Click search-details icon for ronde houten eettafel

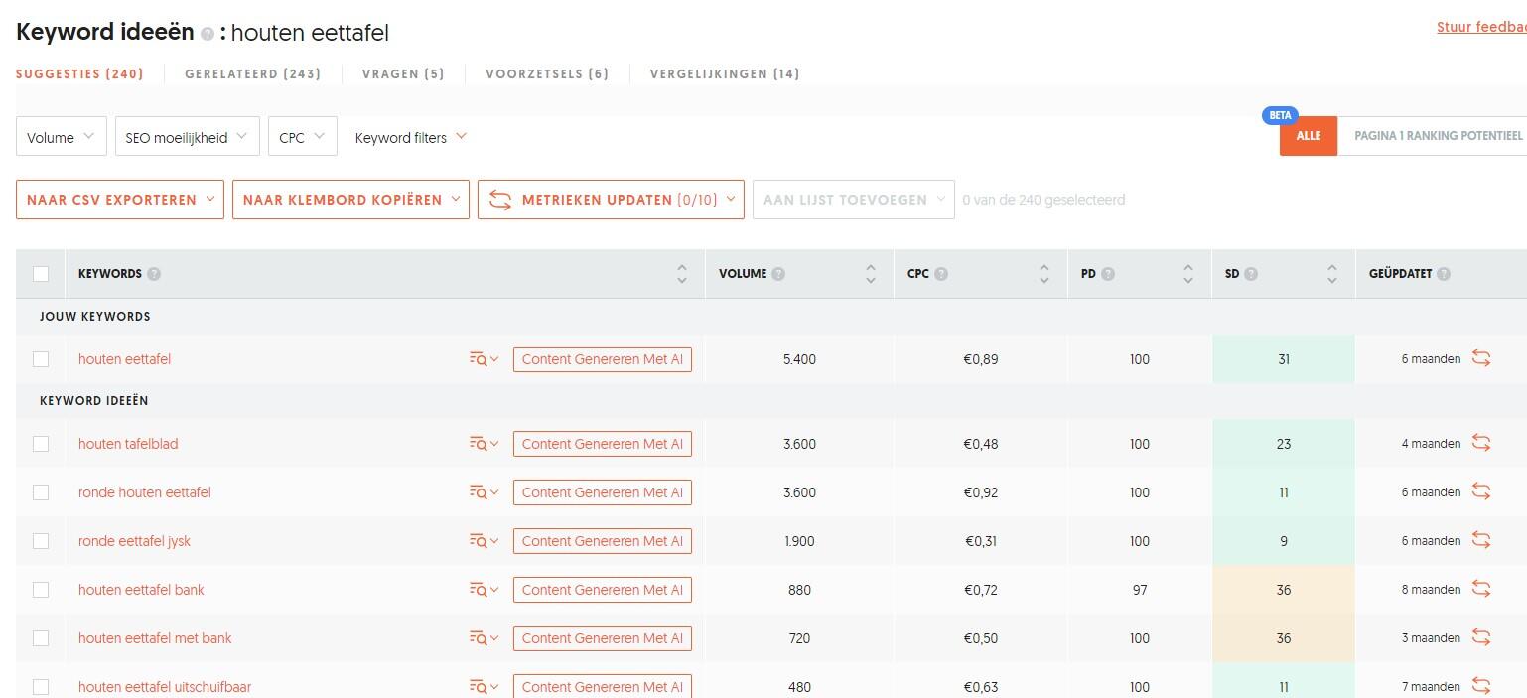484,492
